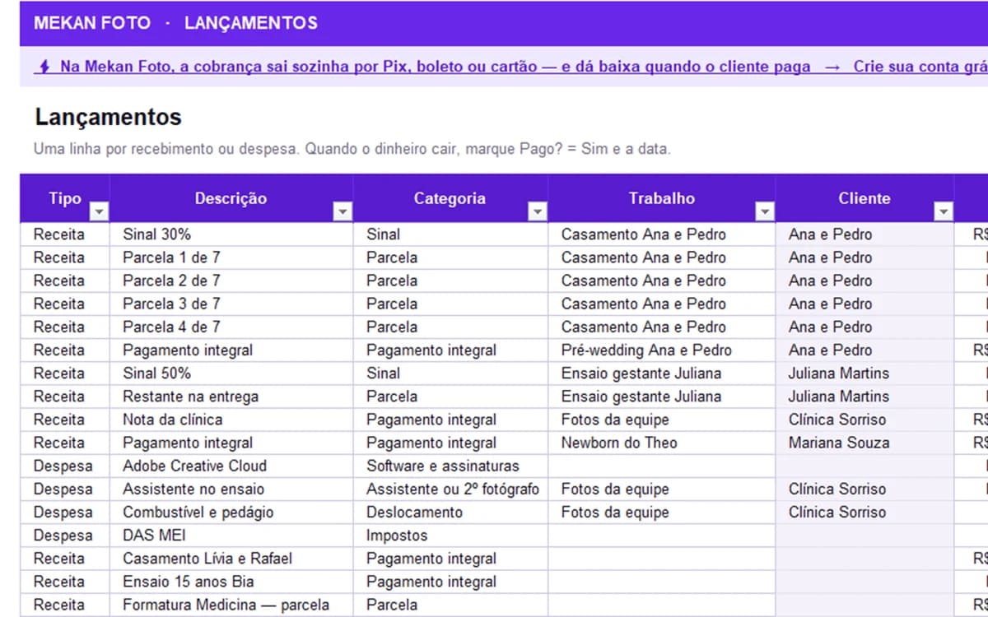This screenshot has width=988, height=617.
Task: Select the 'Nota da clínica' cell
Action: pos(231,420)
